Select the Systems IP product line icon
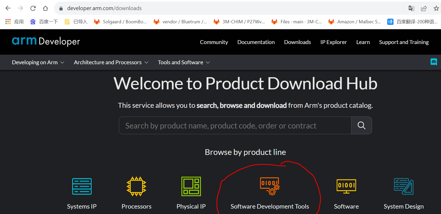The width and height of the screenshot is (441, 214). coord(82,186)
